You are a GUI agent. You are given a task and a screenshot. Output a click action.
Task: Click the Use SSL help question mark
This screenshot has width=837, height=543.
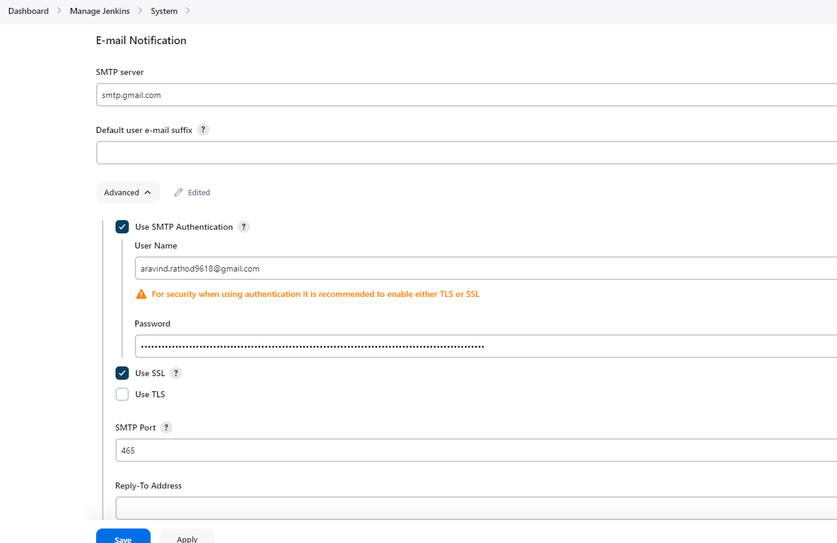(x=176, y=373)
